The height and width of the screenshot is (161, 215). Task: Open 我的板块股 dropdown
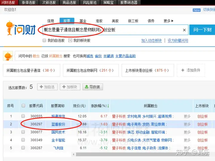(70, 40)
